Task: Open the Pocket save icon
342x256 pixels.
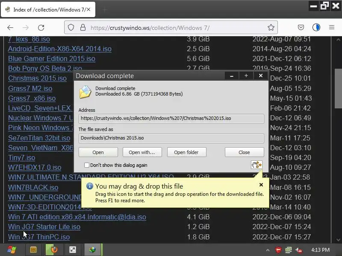Action: [x=301, y=27]
